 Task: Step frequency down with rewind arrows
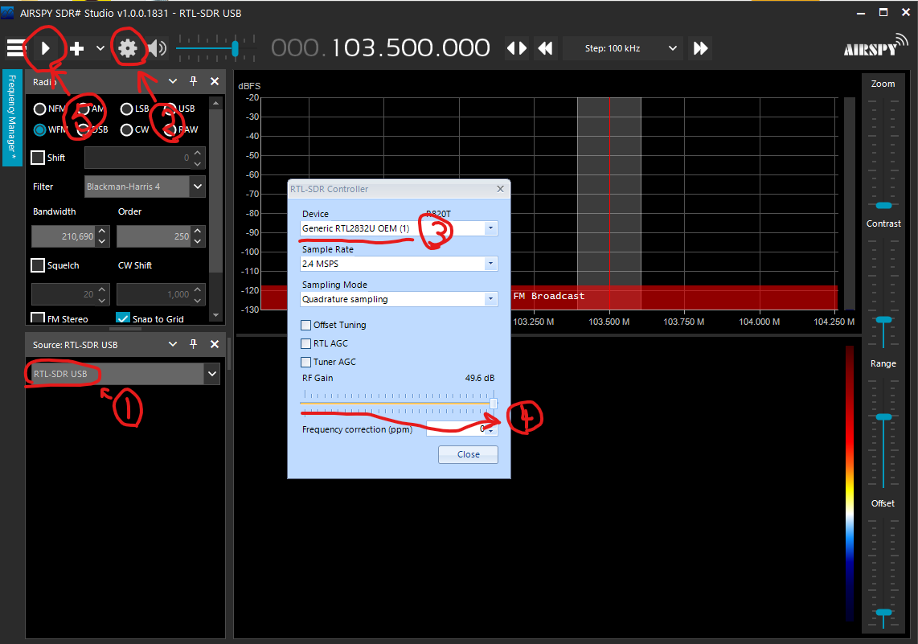pyautogui.click(x=545, y=48)
